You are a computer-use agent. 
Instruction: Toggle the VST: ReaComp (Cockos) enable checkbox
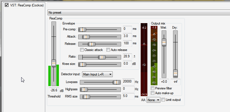6,5
